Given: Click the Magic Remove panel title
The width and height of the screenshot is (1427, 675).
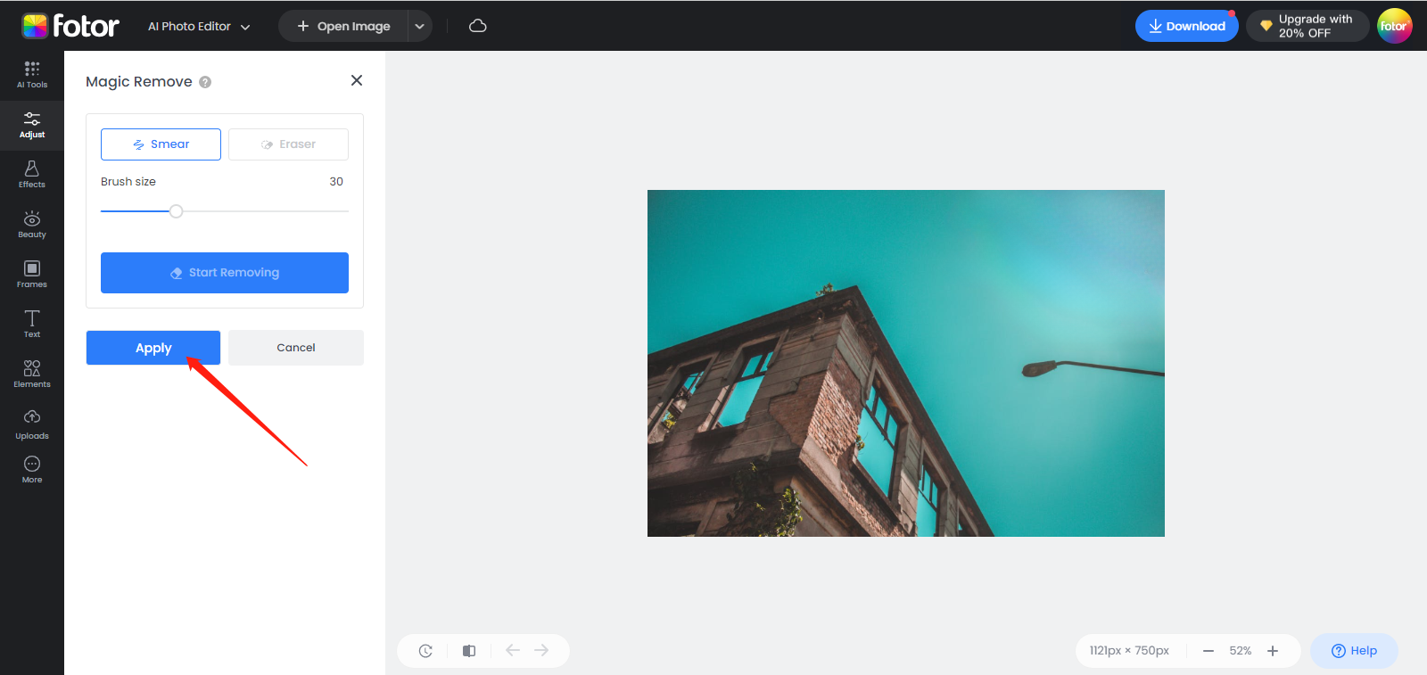Looking at the screenshot, I should coord(139,82).
